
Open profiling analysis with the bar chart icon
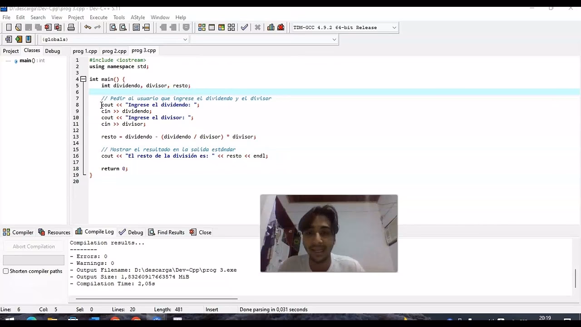coord(271,27)
